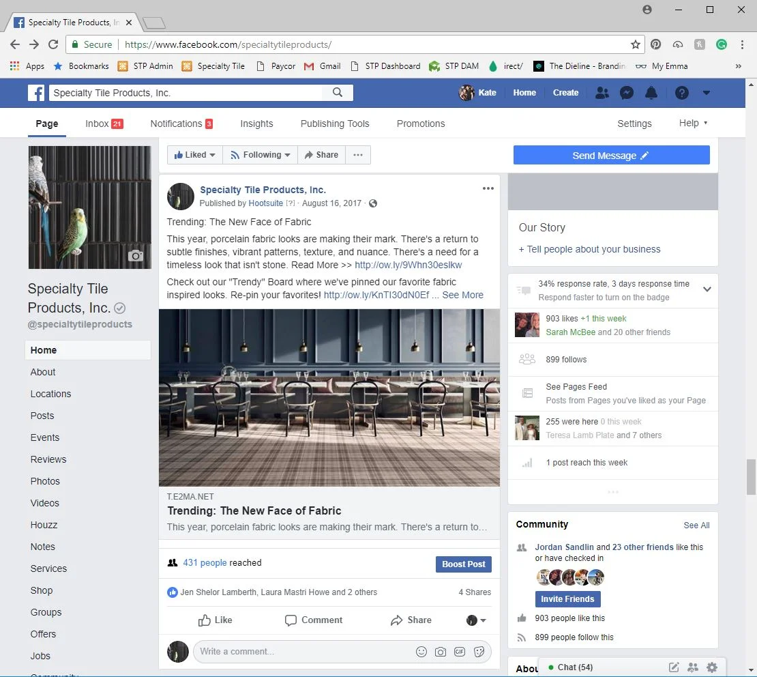Click Comment button under the post

click(x=314, y=620)
